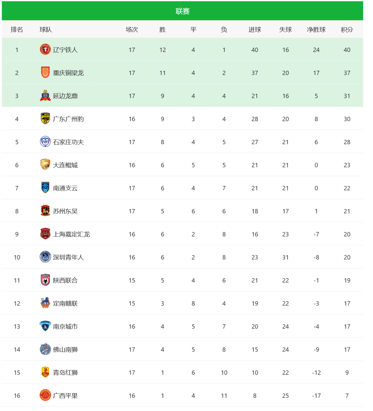This screenshot has height=411, width=373.
Task: Select the 联赛 tab header
Action: click(182, 11)
